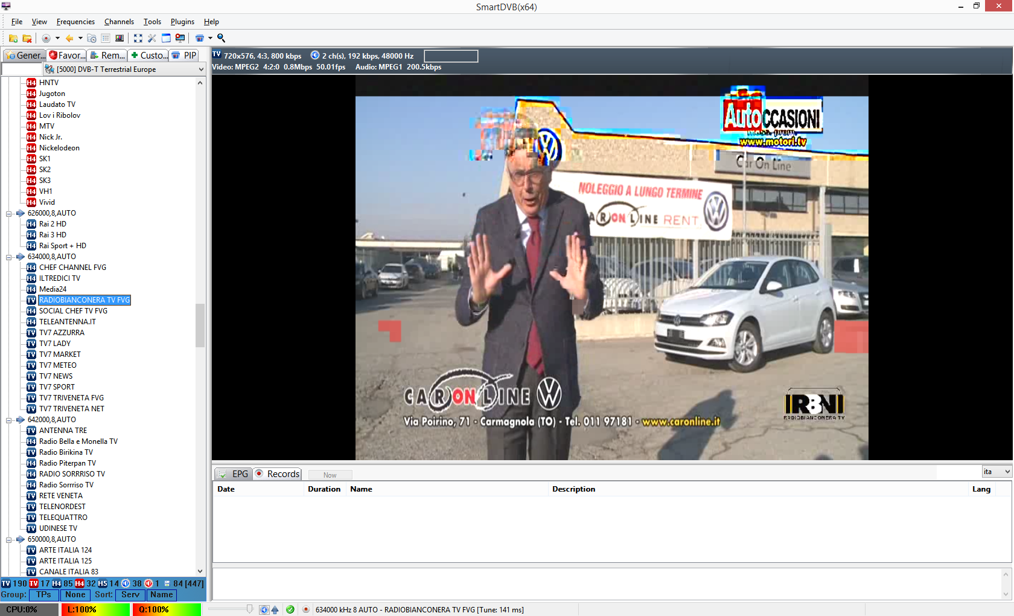Sort channels by Serv

[x=130, y=595]
